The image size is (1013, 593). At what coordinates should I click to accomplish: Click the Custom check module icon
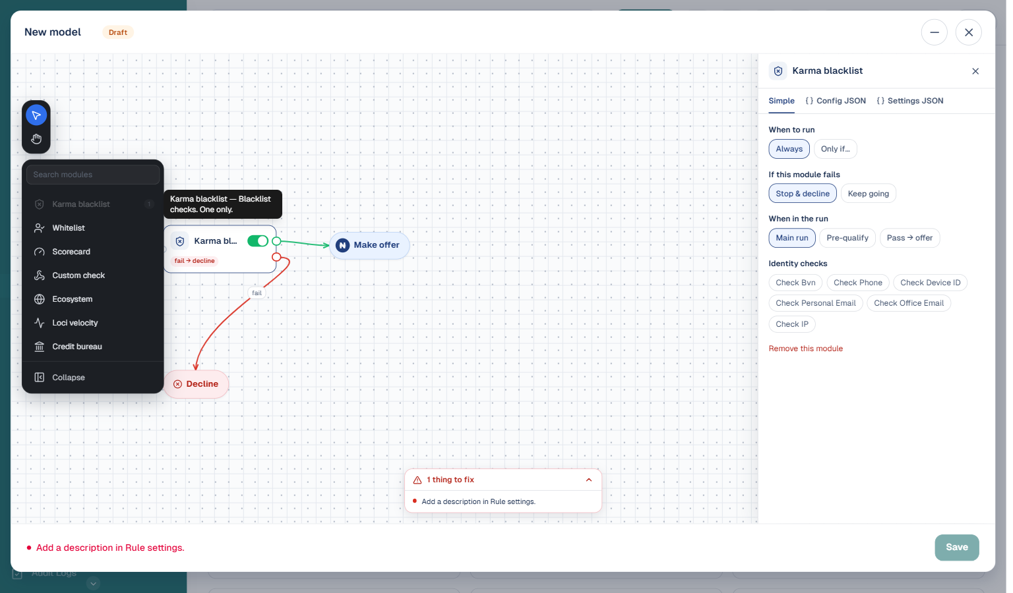[x=40, y=275]
